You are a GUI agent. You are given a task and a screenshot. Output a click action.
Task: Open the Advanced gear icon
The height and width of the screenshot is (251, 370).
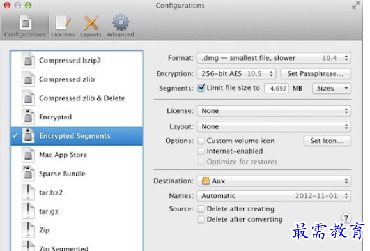tap(120, 26)
